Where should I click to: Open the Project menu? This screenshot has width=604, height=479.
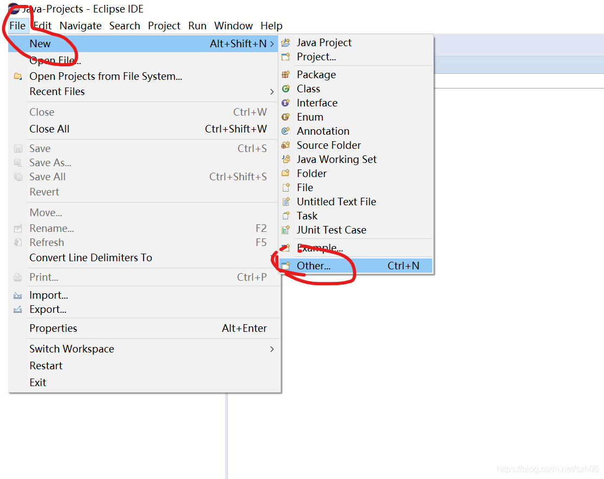[x=164, y=26]
